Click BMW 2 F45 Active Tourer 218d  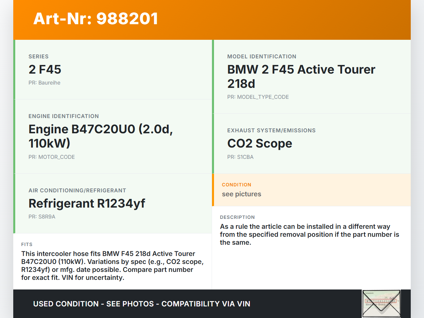[x=301, y=76]
